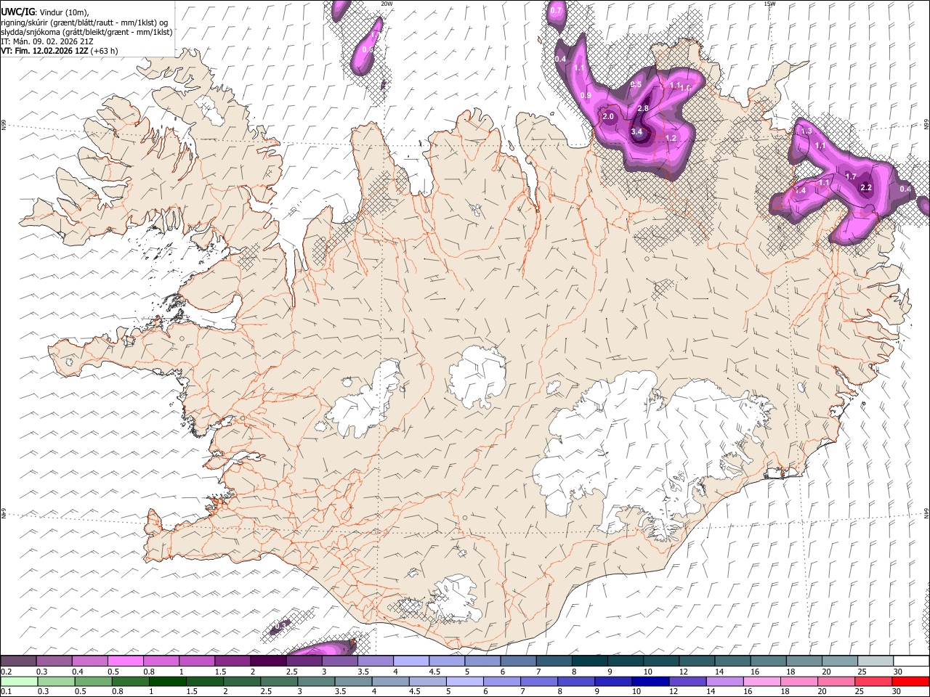Click the 'IT: Mán. 09. 02. 2026 21Z' line
The height and width of the screenshot is (697, 930).
point(46,41)
